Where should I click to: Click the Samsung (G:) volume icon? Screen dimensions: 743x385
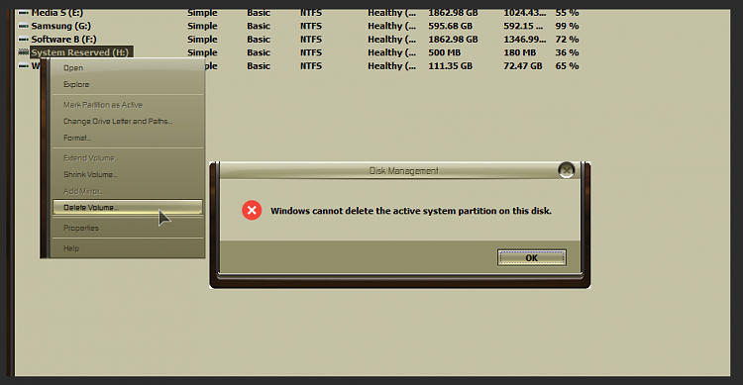[x=23, y=26]
